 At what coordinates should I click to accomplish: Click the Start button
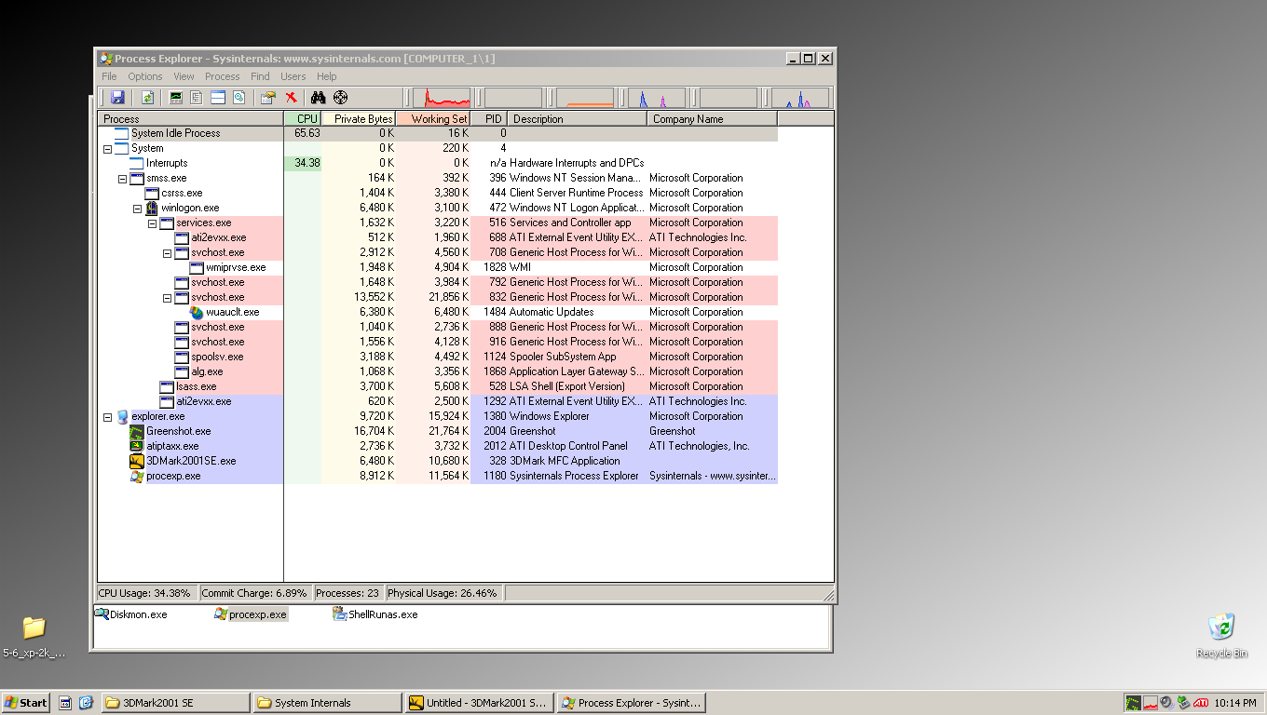tap(26, 703)
